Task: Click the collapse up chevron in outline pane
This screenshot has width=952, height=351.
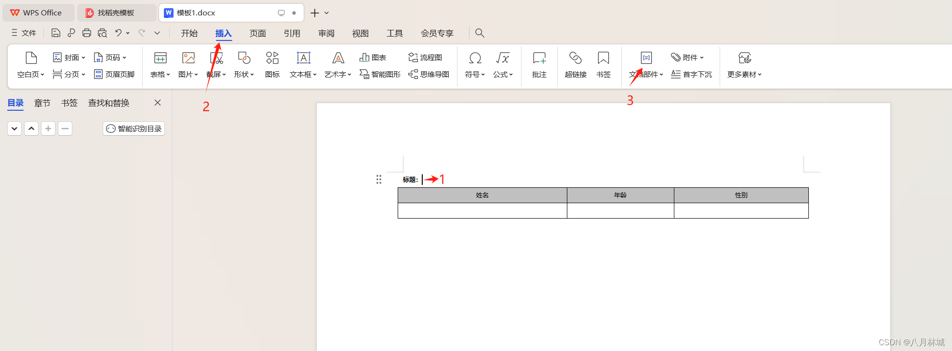Action: click(31, 129)
